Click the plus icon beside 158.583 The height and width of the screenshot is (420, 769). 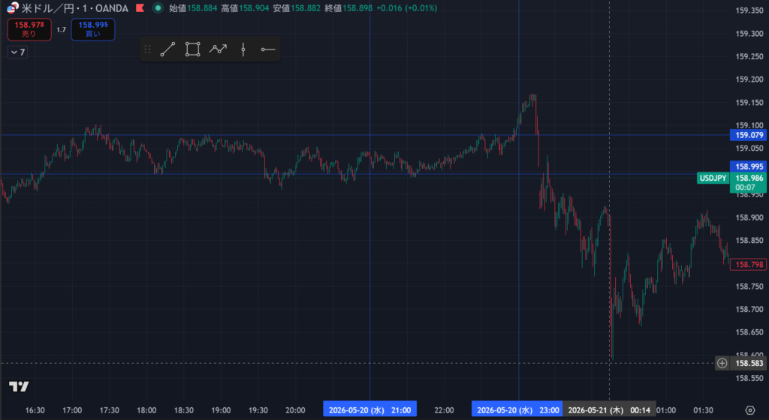click(x=722, y=363)
